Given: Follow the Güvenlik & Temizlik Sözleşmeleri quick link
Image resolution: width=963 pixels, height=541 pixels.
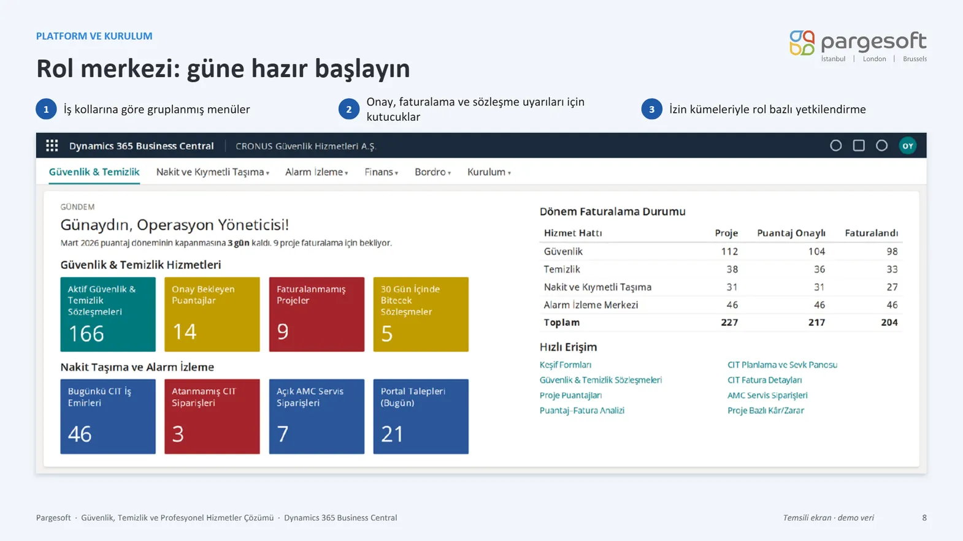Looking at the screenshot, I should click(600, 380).
